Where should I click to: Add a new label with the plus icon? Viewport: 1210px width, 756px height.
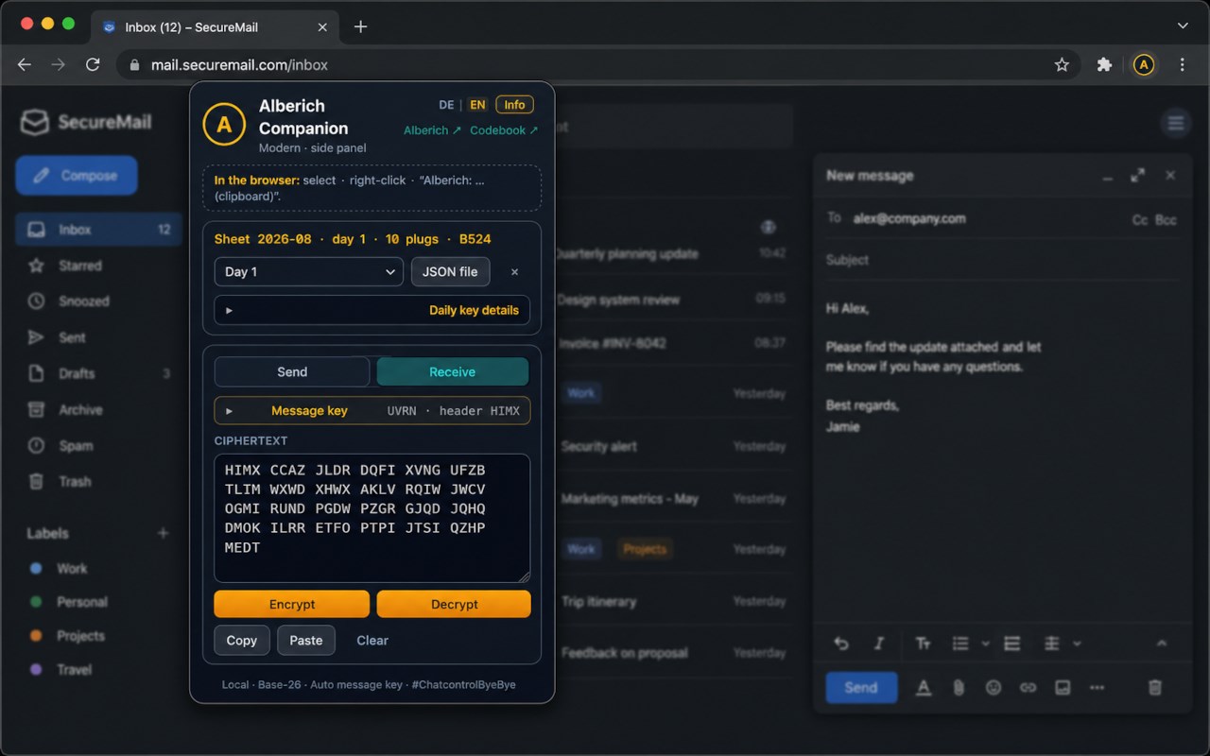pos(163,533)
